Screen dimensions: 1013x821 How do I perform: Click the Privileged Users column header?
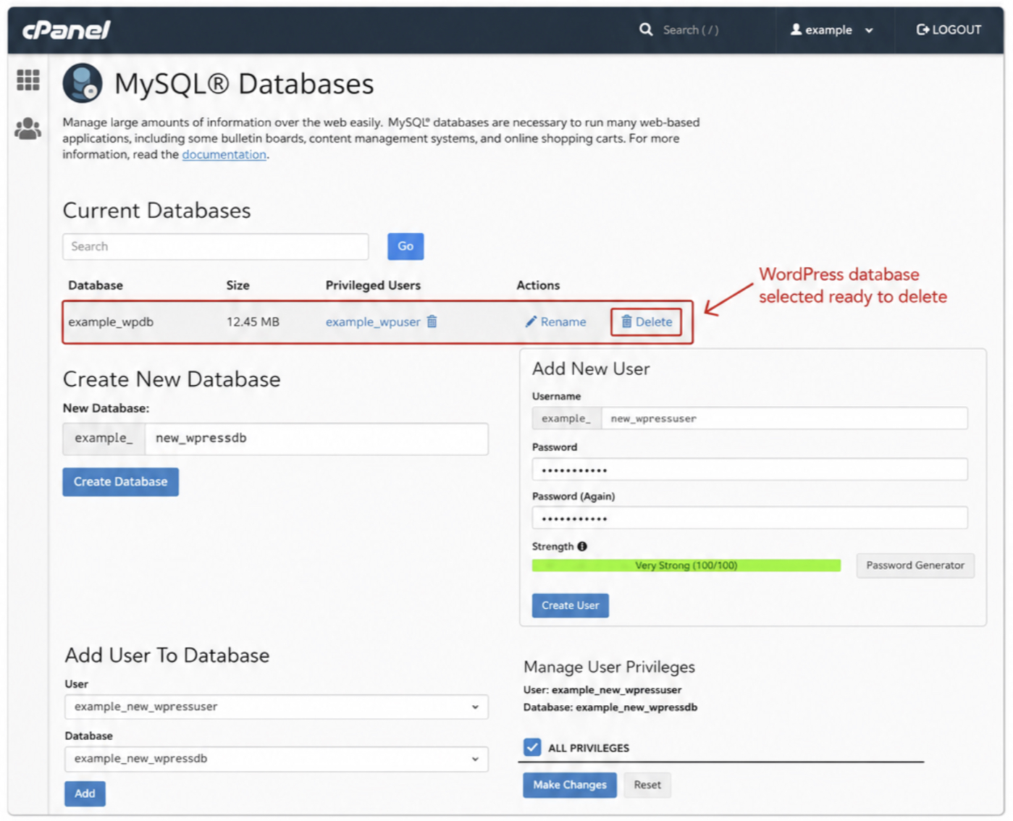(x=373, y=285)
